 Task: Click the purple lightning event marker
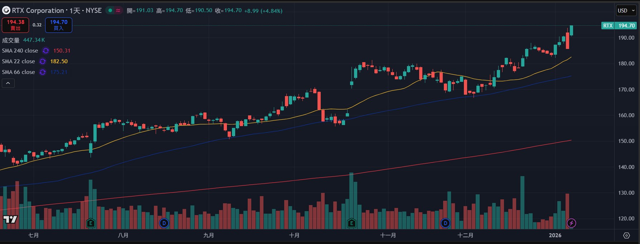(x=571, y=223)
